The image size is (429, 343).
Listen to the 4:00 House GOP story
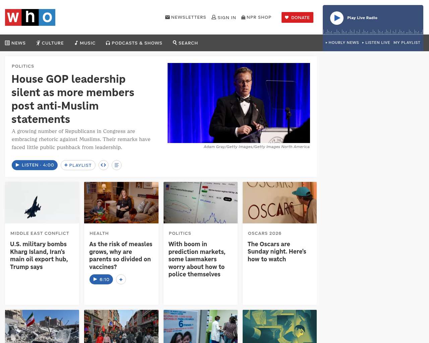[x=35, y=165]
